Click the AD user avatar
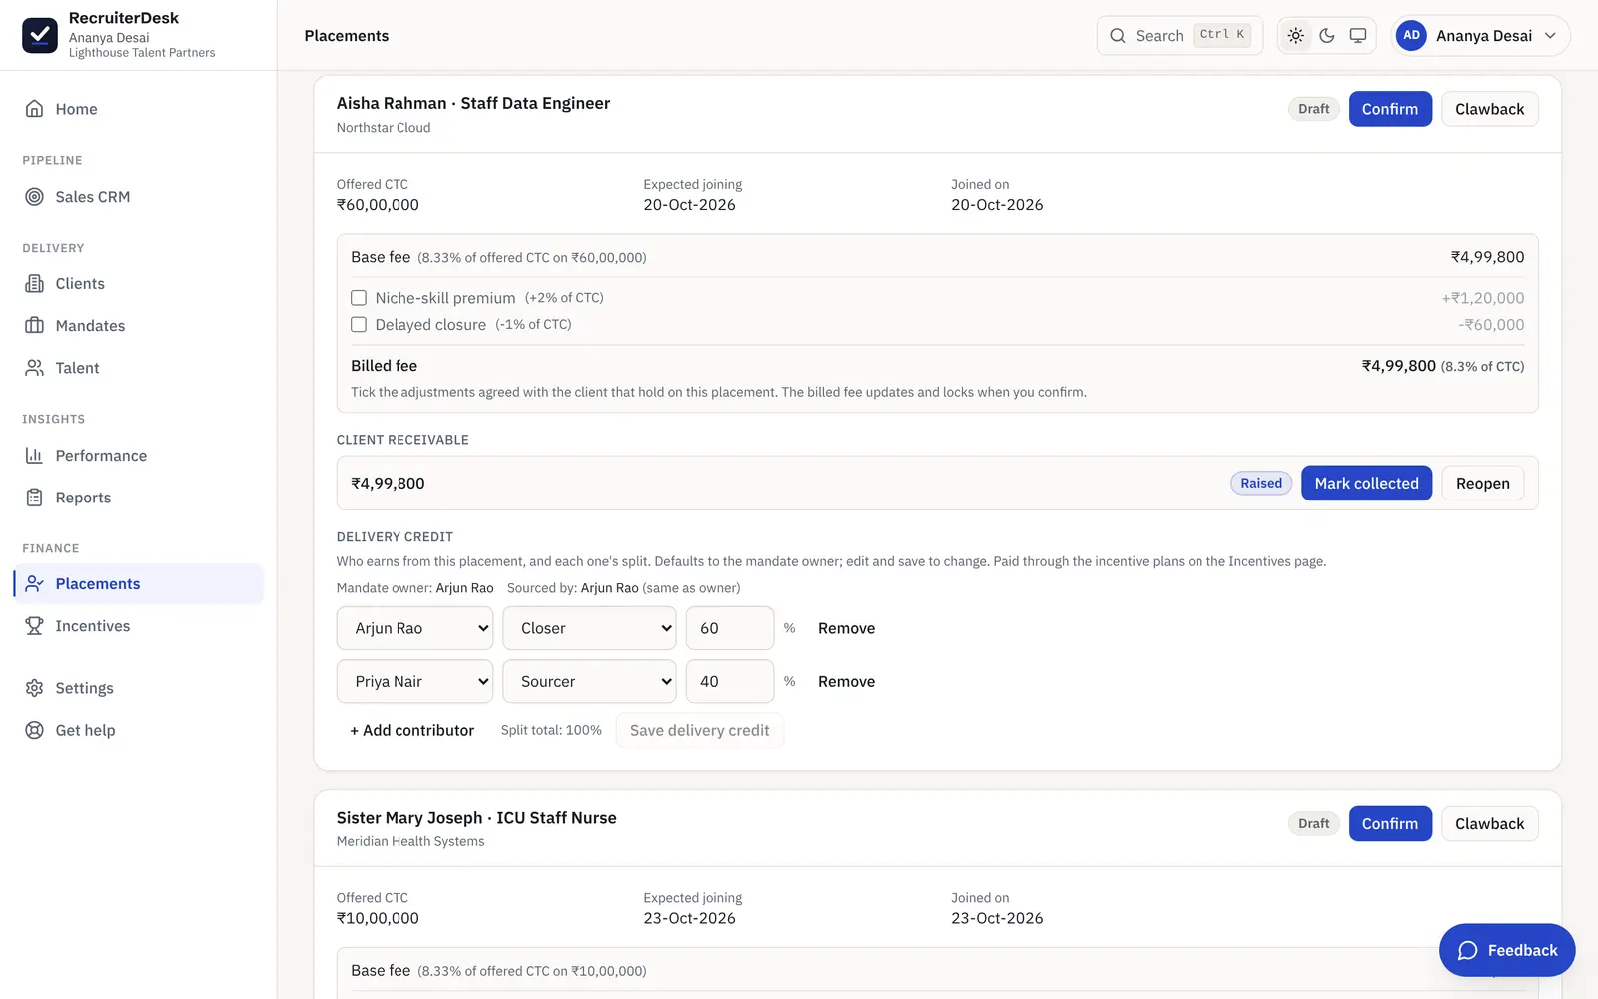Viewport: 1598px width, 999px height. click(x=1411, y=35)
